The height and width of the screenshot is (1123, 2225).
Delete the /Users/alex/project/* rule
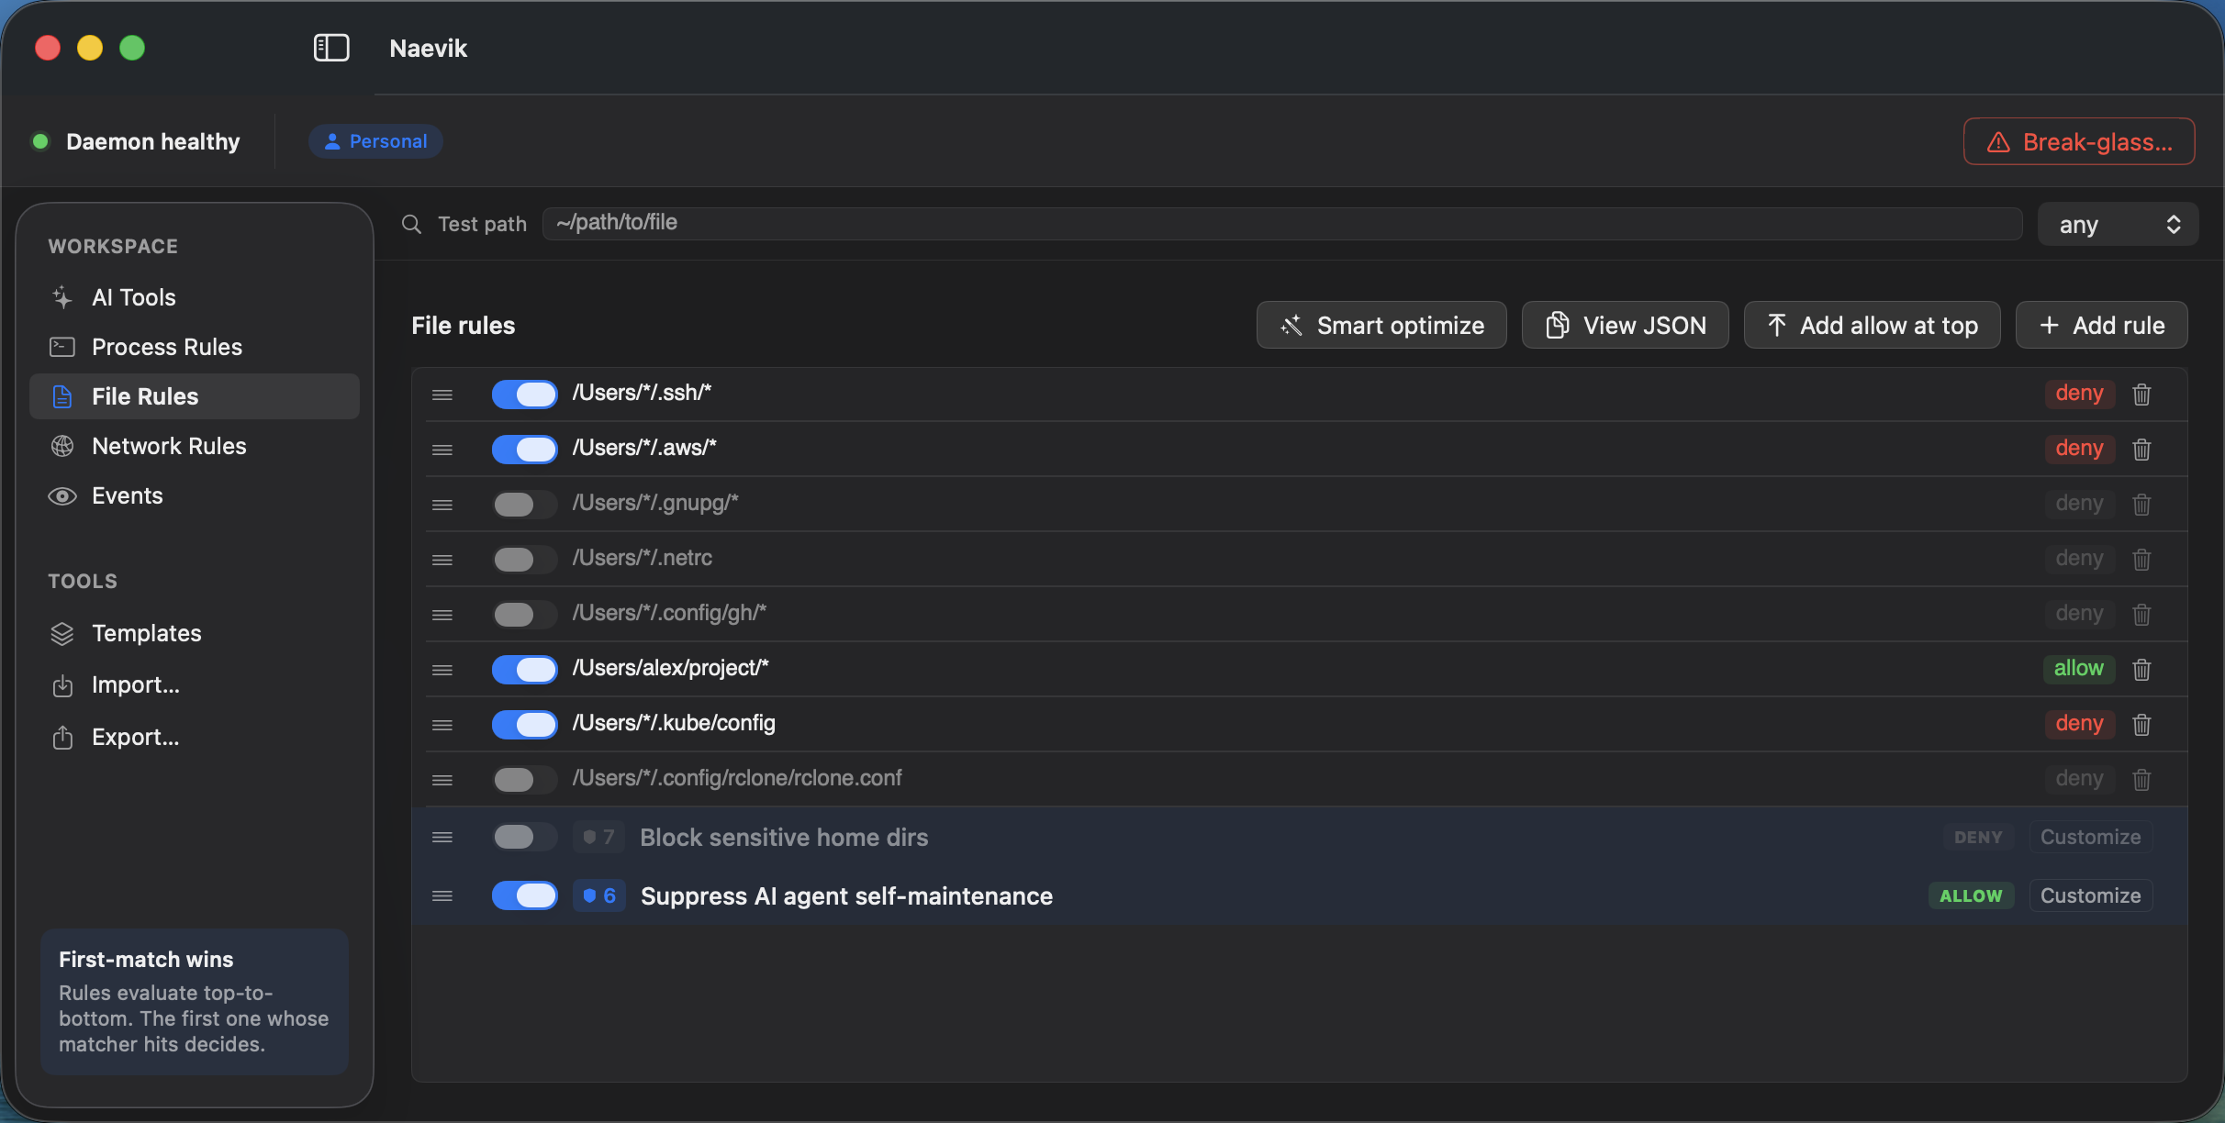[2141, 669]
